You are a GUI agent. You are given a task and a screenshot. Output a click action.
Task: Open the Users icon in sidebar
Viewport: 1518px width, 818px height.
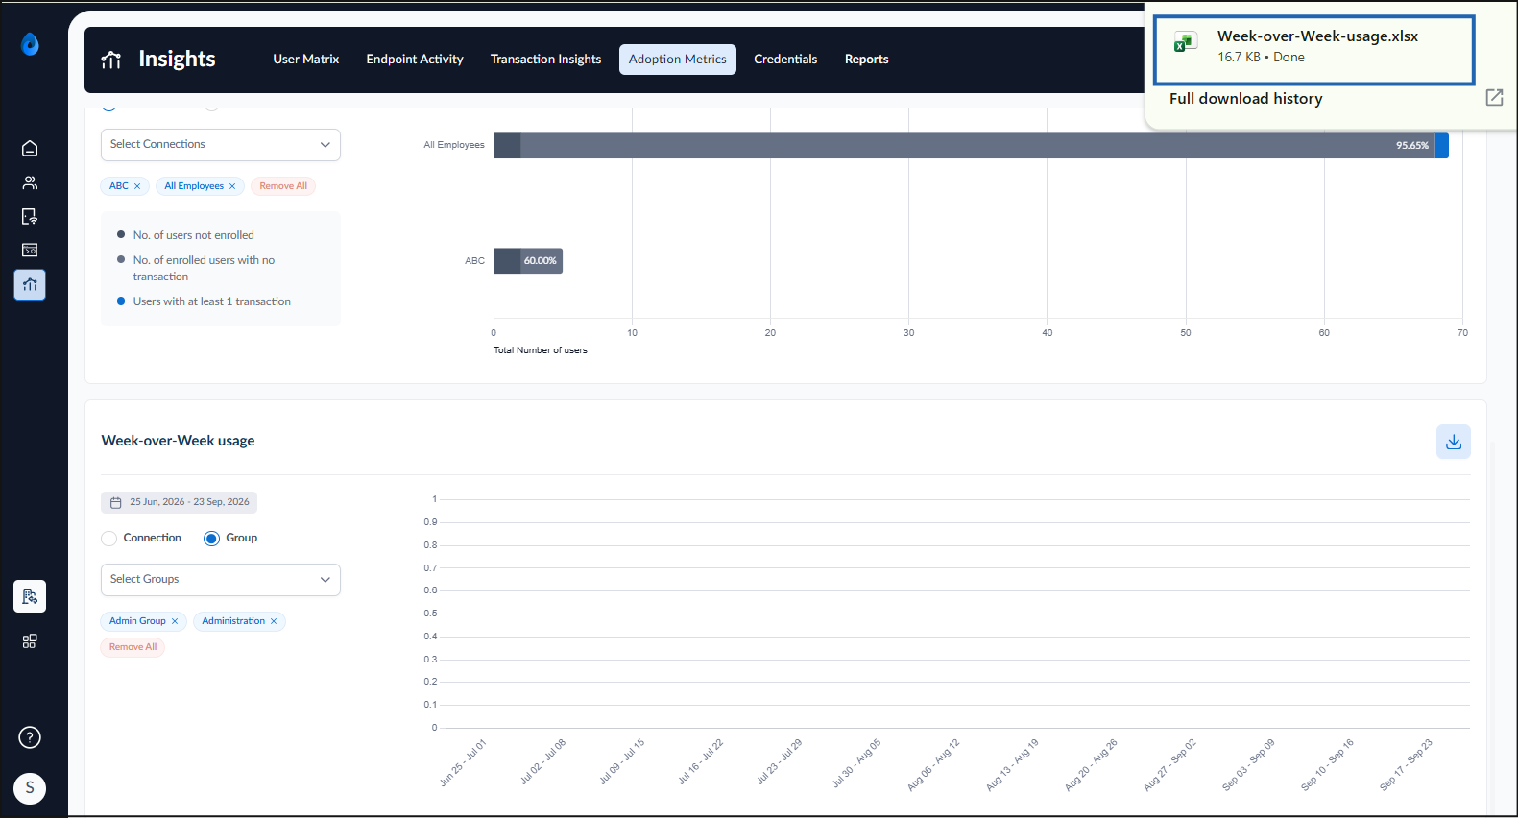pyautogui.click(x=30, y=182)
